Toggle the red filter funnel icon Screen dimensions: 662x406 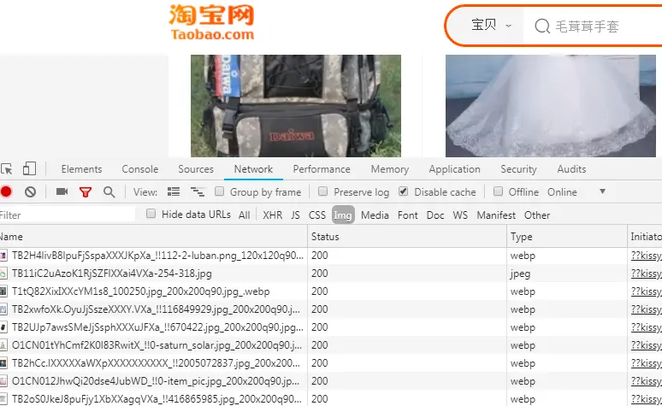pyautogui.click(x=86, y=192)
